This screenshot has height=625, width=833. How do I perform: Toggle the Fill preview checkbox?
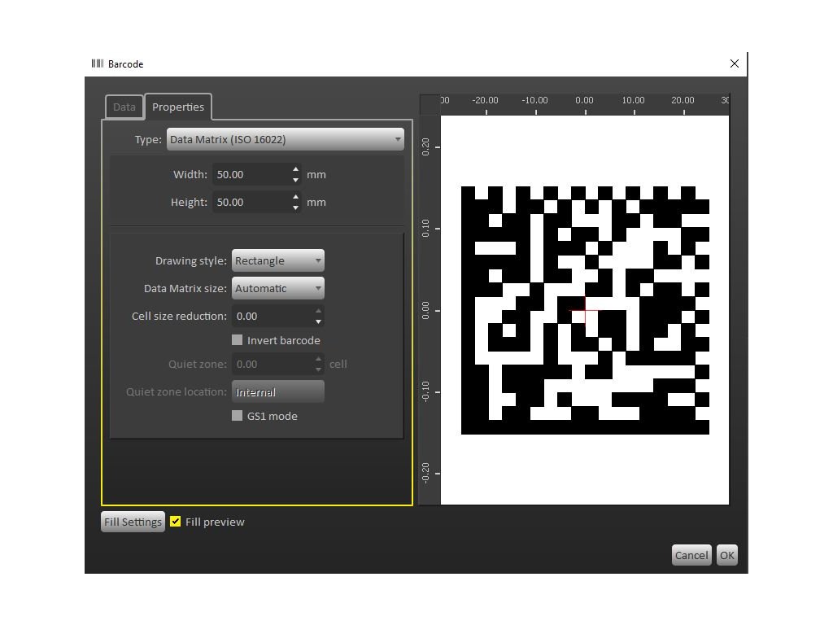tap(176, 522)
